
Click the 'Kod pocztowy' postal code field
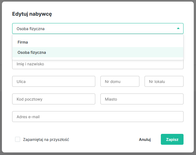54,99
